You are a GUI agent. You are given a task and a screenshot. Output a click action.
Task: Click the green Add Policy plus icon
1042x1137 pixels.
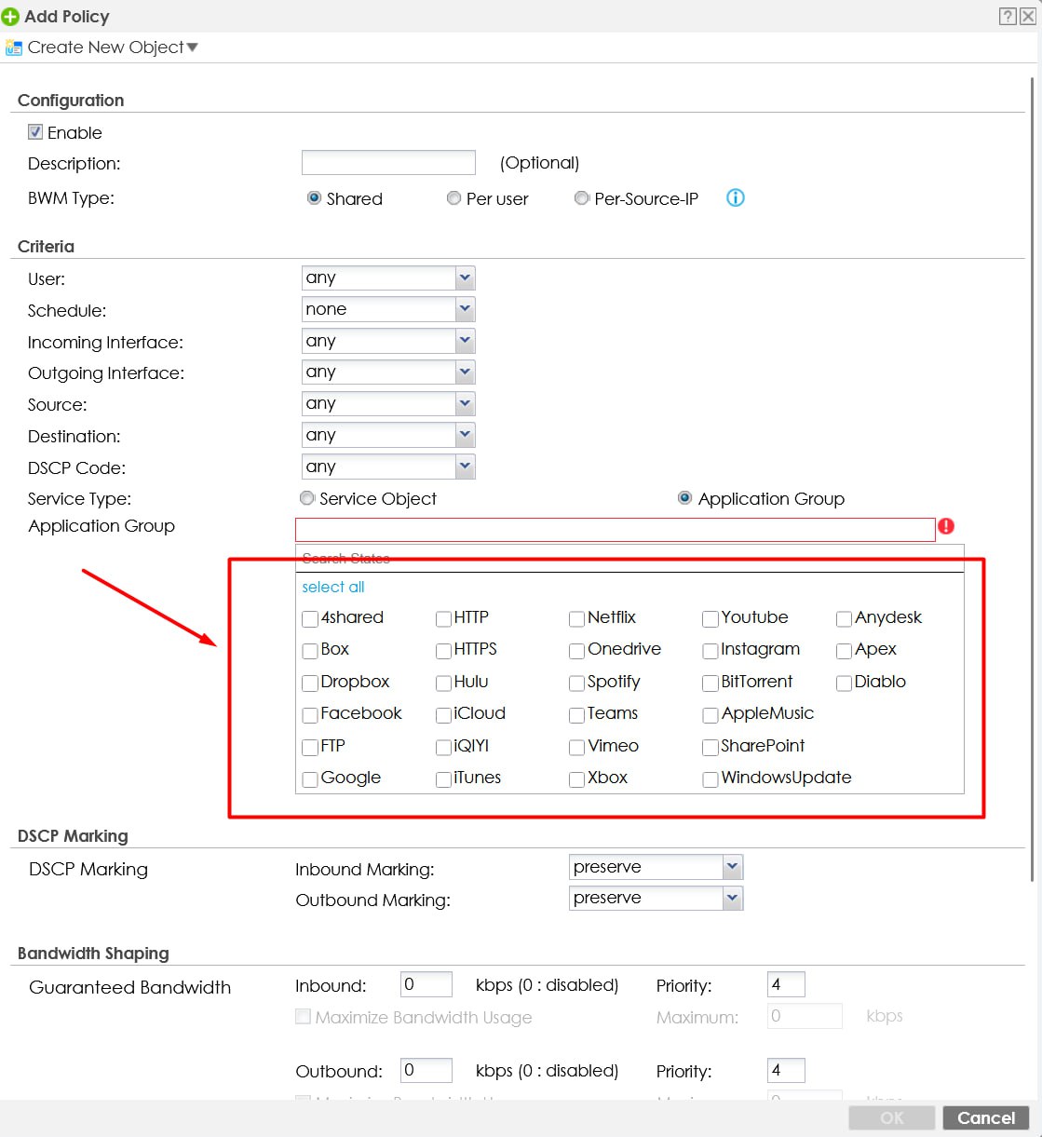click(10, 17)
